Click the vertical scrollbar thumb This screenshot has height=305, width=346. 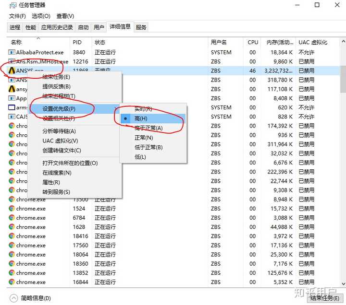tap(343, 79)
